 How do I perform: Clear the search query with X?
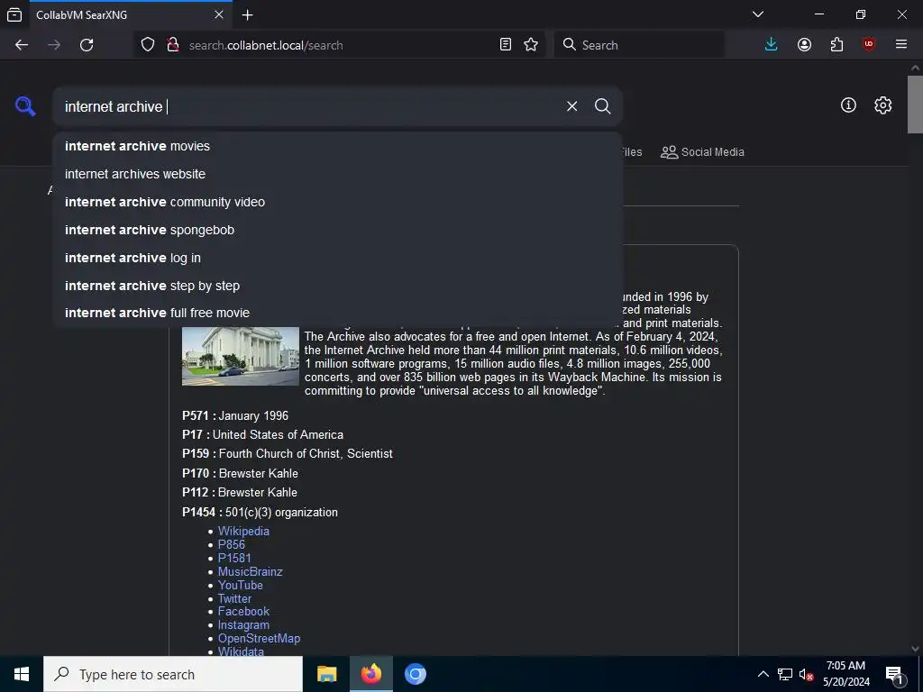click(x=571, y=106)
